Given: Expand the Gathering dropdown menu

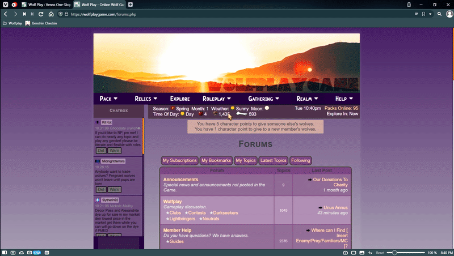Looking at the screenshot, I should coord(264,99).
